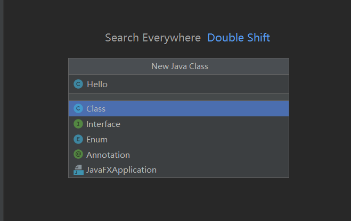Click the Hello class name text field
Viewport: 351px width, 221px height.
pyautogui.click(x=97, y=84)
